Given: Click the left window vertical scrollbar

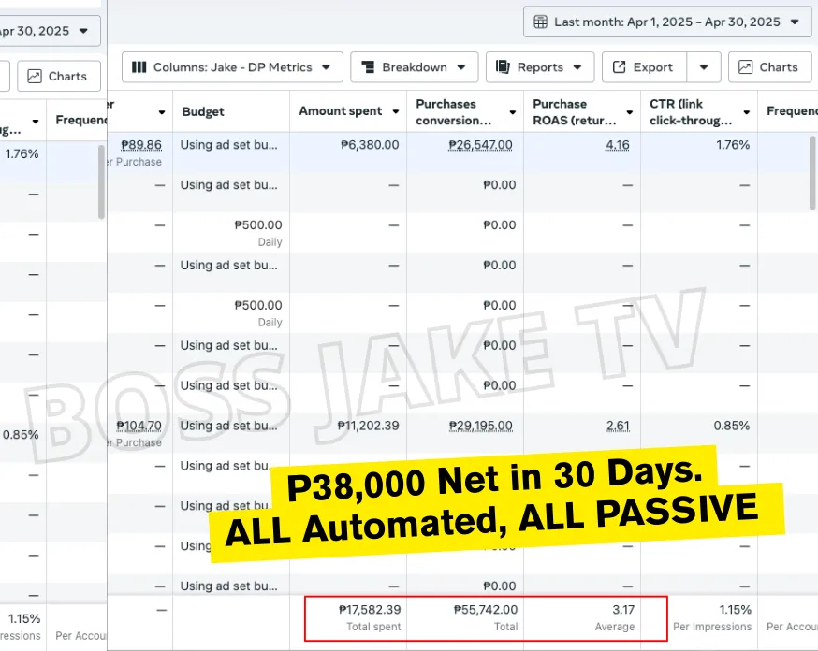Looking at the screenshot, I should (x=101, y=181).
